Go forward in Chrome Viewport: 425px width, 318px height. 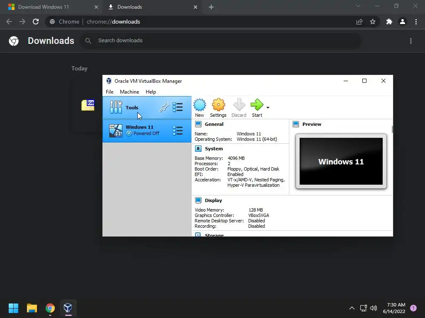coord(22,22)
